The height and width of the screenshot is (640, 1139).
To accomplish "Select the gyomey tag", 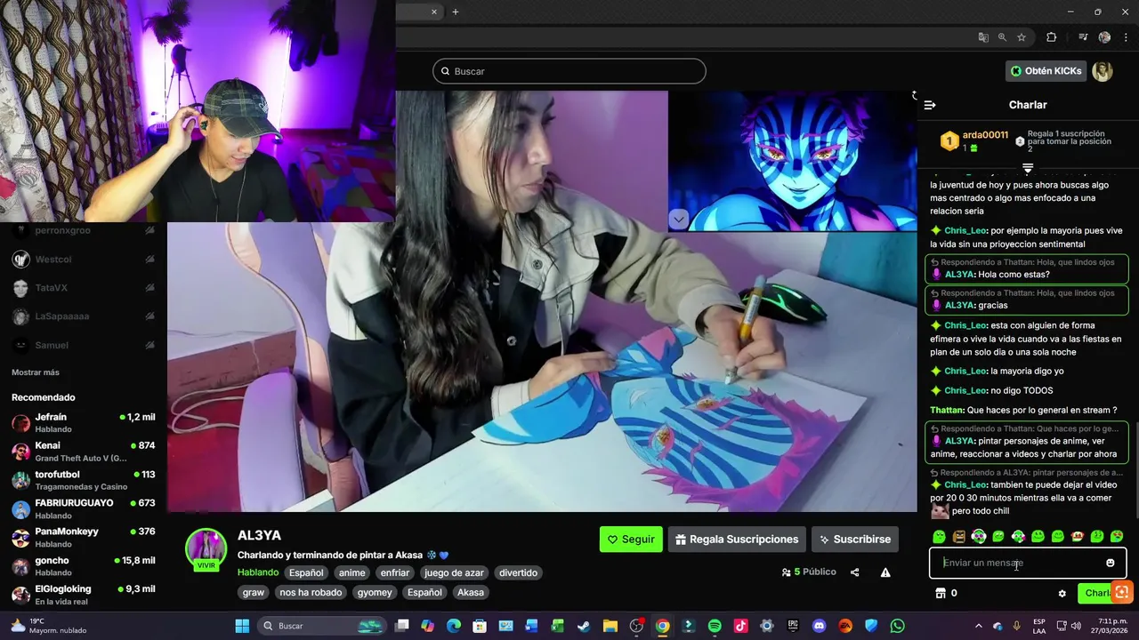I will [x=375, y=592].
